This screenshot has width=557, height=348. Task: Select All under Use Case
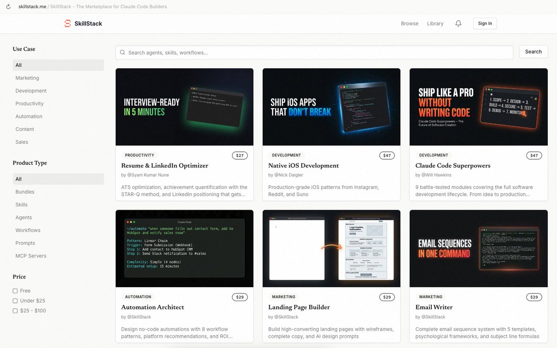[x=58, y=65]
